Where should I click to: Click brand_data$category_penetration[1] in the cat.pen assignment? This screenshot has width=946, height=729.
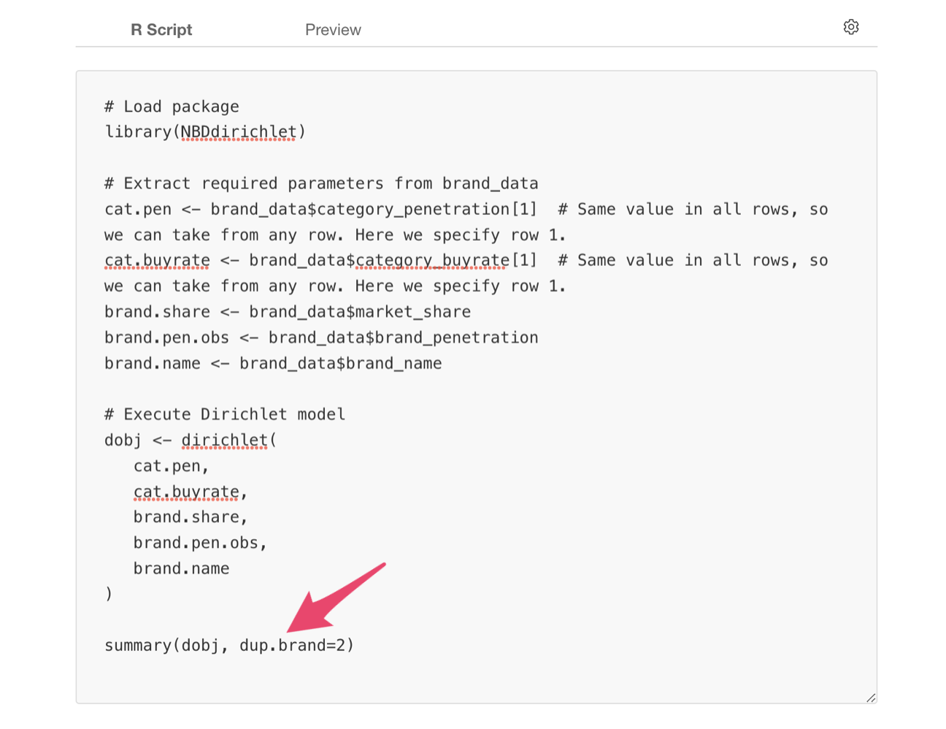tap(373, 210)
